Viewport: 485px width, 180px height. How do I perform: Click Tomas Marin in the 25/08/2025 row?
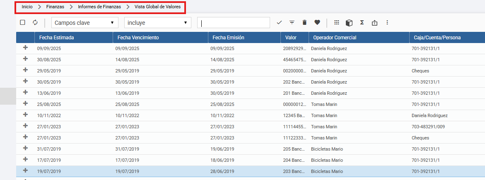324,105
